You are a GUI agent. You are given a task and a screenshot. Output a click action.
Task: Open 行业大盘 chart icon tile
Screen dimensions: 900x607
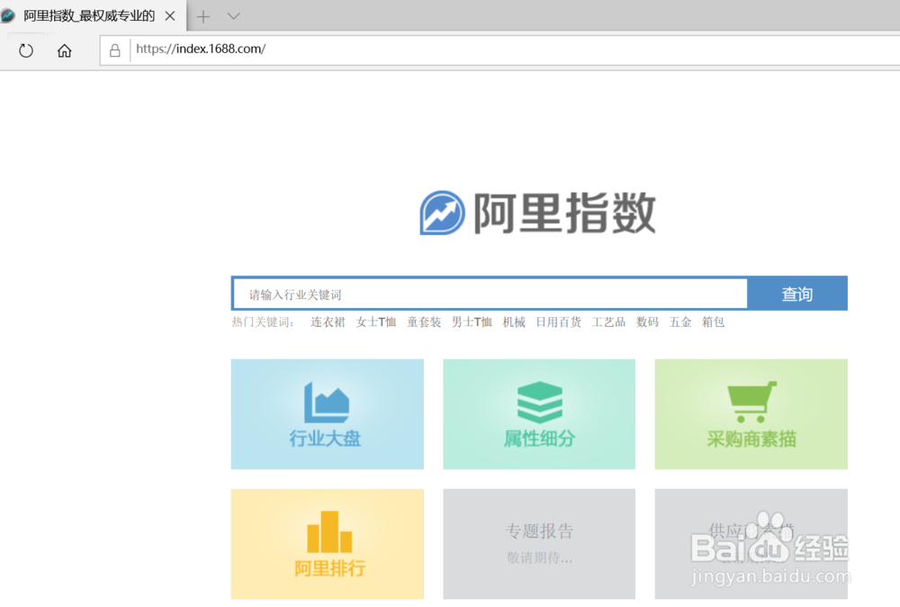coord(328,414)
